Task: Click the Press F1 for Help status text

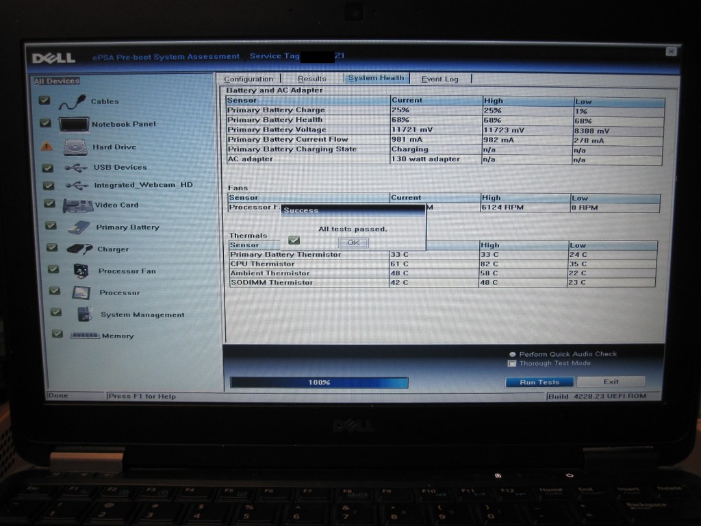Action: pos(142,397)
